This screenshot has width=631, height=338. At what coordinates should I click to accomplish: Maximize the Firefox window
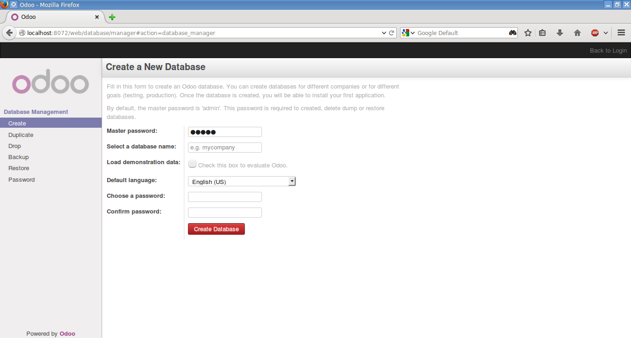[x=618, y=4]
